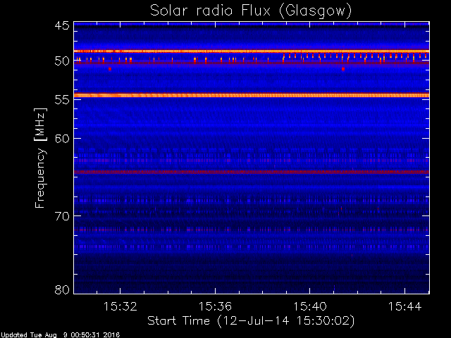Click the 15:36 time axis label

coord(215,306)
